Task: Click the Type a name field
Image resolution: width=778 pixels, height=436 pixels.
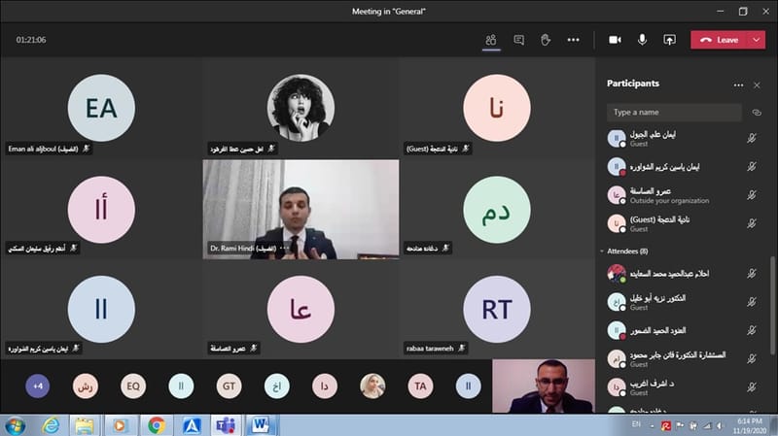Action: [671, 113]
